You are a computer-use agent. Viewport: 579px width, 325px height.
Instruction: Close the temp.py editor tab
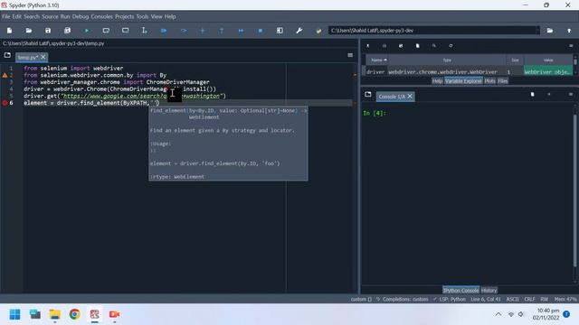tap(43, 57)
